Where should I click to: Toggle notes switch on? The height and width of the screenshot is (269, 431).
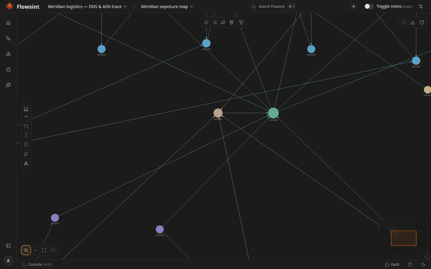pos(369,6)
